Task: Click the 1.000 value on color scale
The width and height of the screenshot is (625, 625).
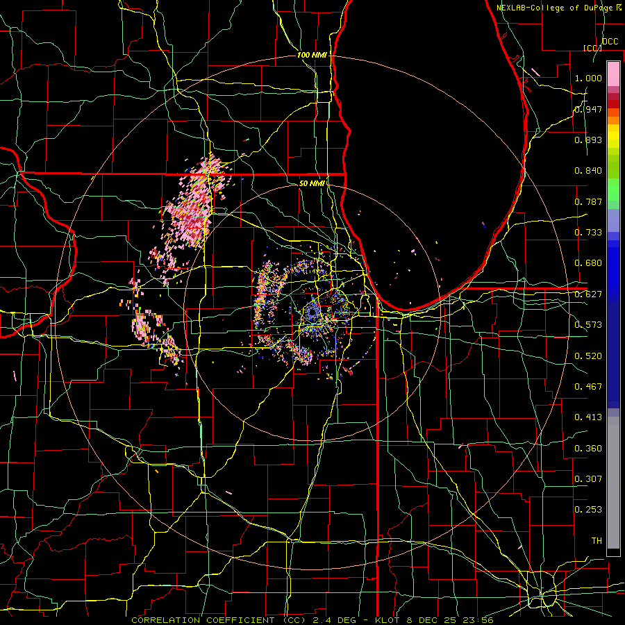Action: [x=588, y=78]
